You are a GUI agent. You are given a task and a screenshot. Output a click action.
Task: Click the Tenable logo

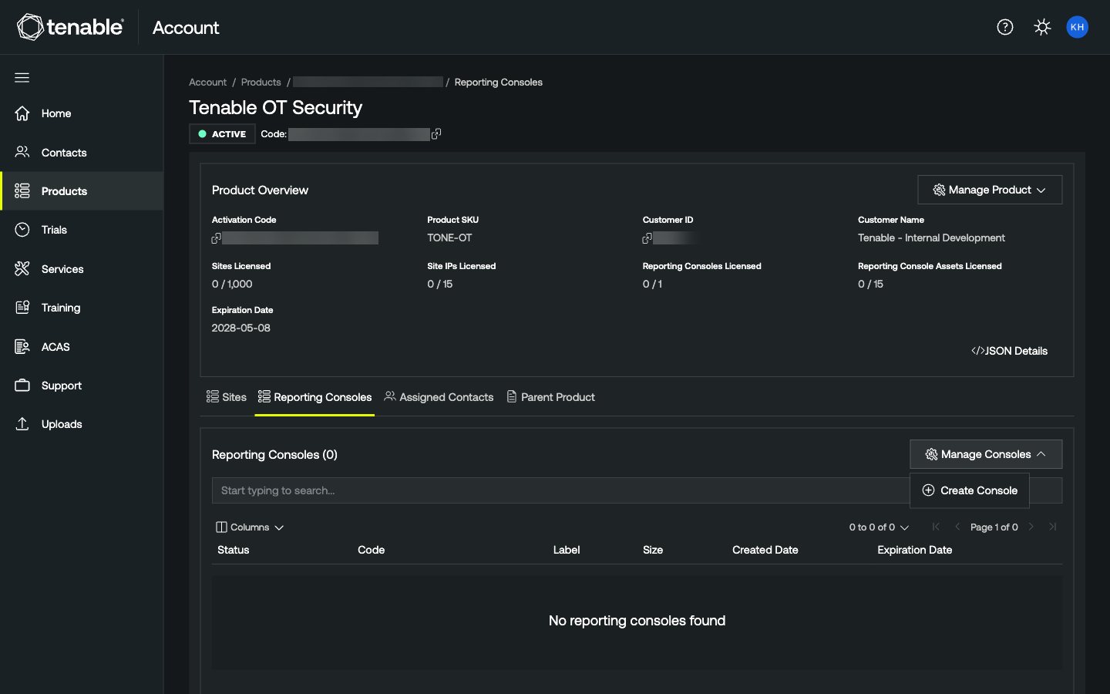70,27
